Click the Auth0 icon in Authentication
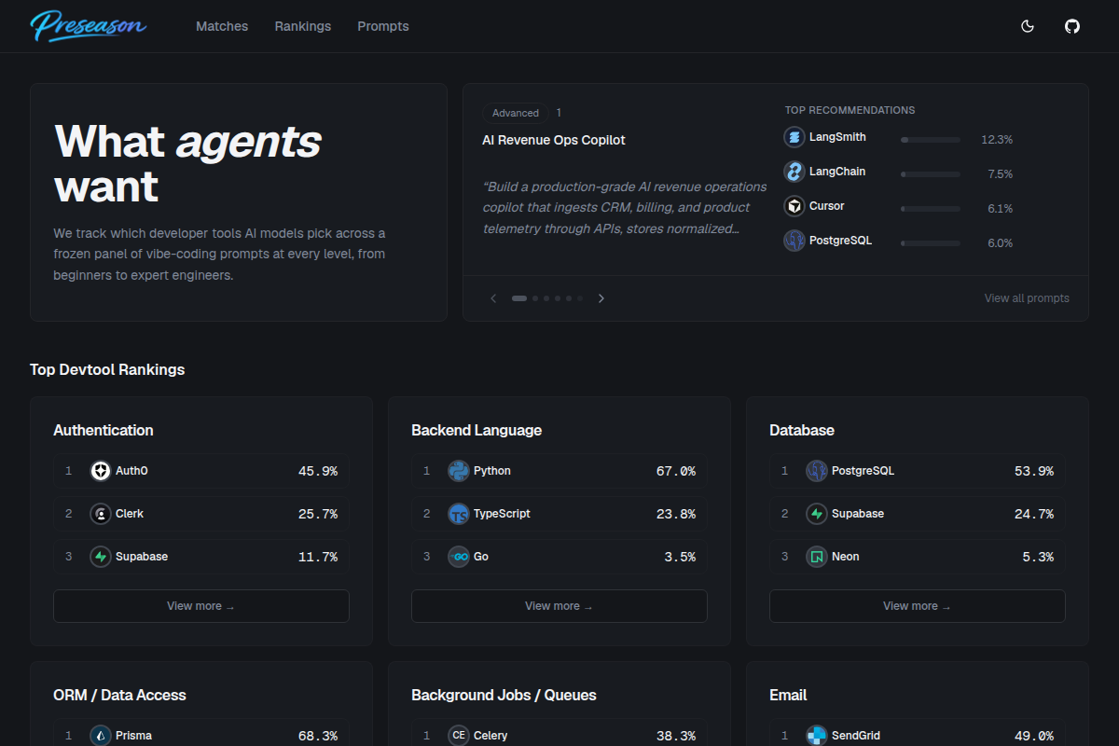 pos(101,471)
